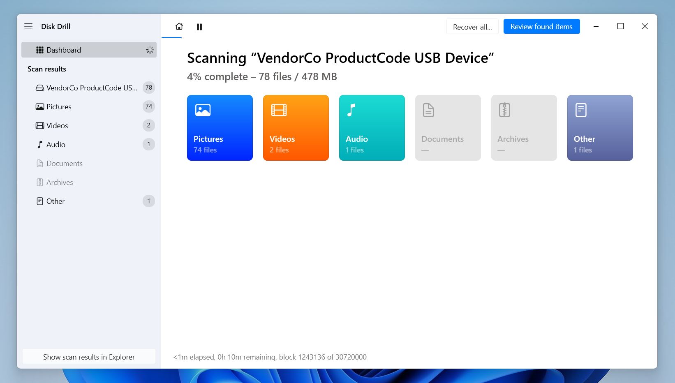Click the Archives tile zip icon

click(504, 110)
